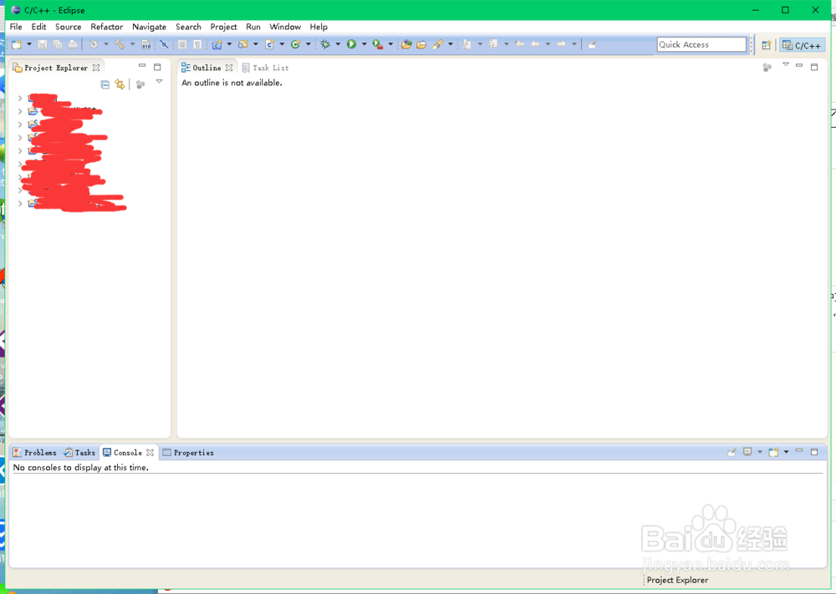Open the Debug dropdown arrow
Viewport: 836px width, 594px height.
coord(338,44)
